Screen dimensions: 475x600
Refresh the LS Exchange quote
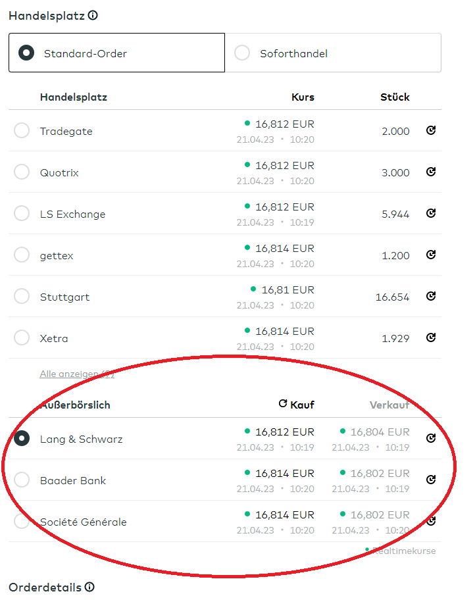(431, 214)
